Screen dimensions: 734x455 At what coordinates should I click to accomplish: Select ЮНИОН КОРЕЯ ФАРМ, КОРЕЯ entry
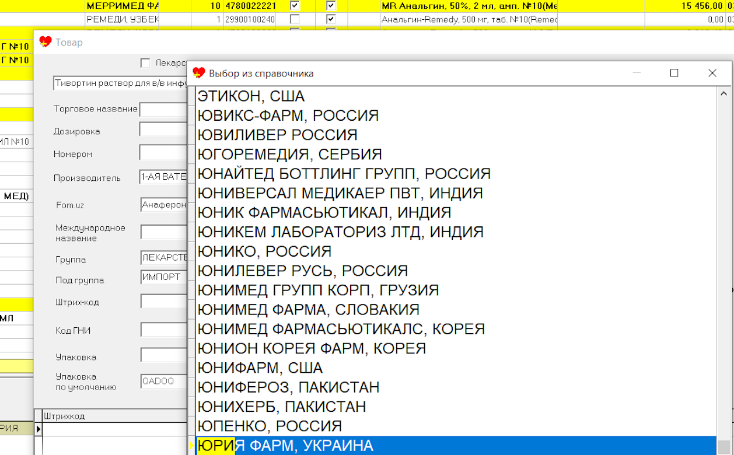[456, 348]
